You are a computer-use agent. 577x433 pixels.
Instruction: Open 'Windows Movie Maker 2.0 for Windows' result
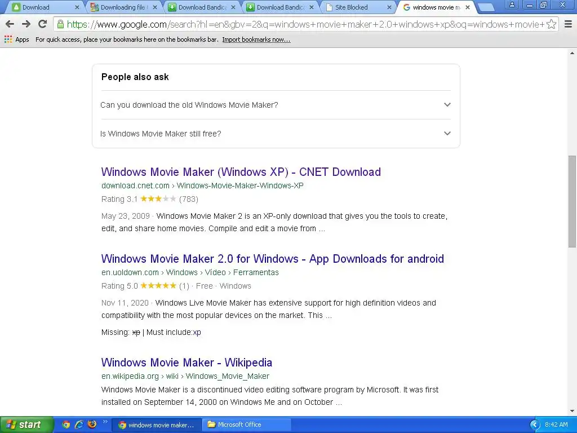[273, 259]
